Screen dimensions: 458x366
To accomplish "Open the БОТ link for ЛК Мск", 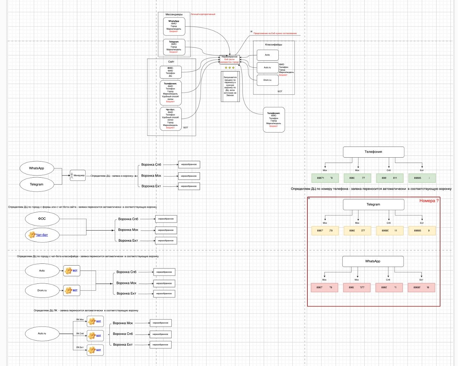I will tap(99, 321).
